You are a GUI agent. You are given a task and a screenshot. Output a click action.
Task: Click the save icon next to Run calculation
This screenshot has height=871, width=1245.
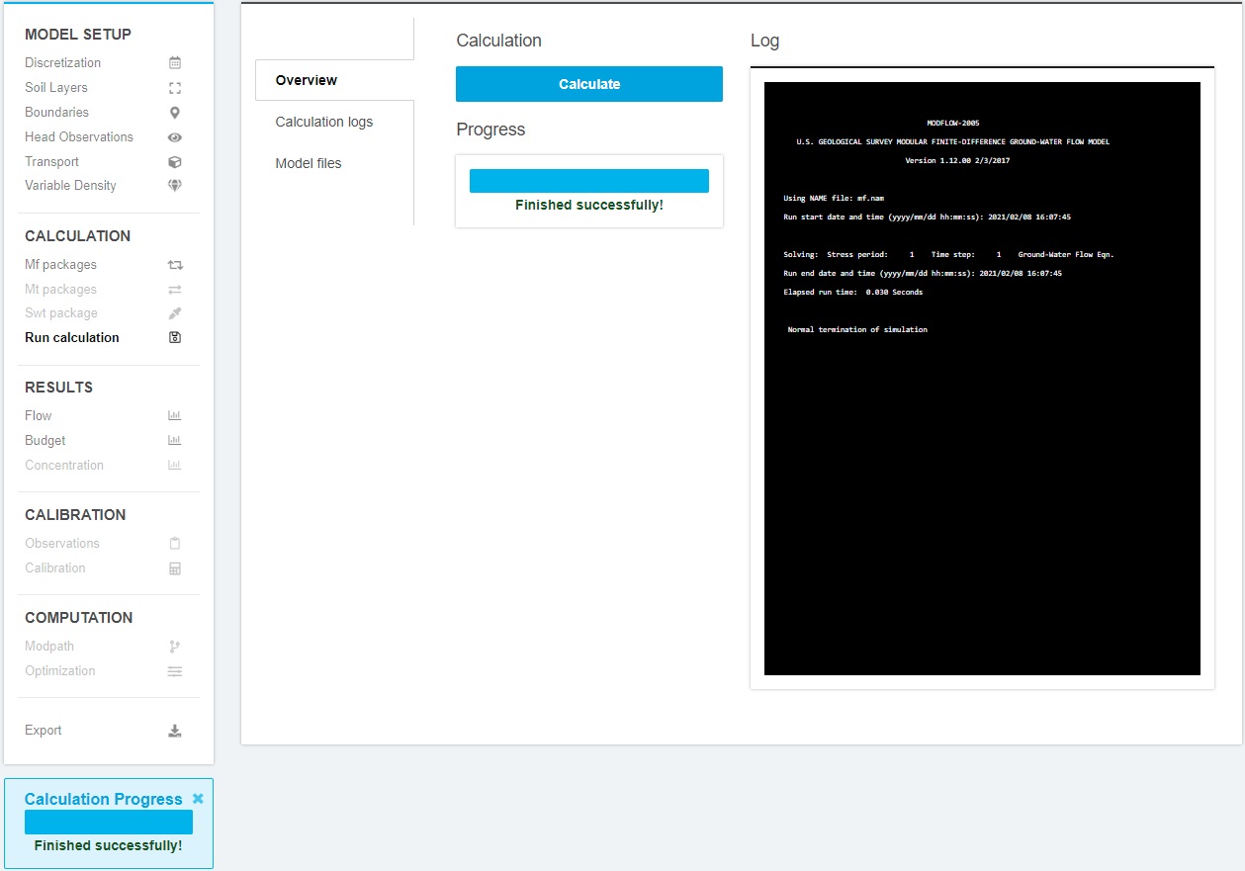[175, 338]
